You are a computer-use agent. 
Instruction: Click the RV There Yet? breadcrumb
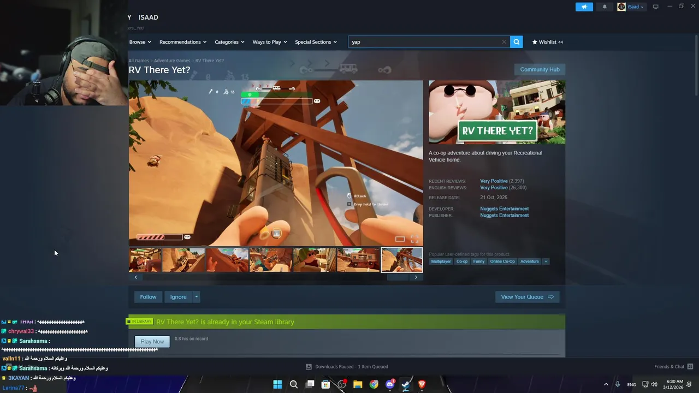coord(210,61)
